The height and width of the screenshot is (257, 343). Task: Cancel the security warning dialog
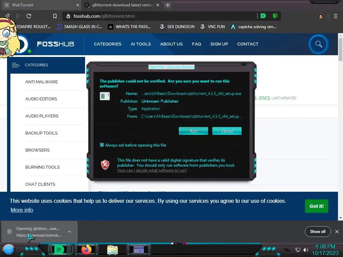click(x=227, y=131)
